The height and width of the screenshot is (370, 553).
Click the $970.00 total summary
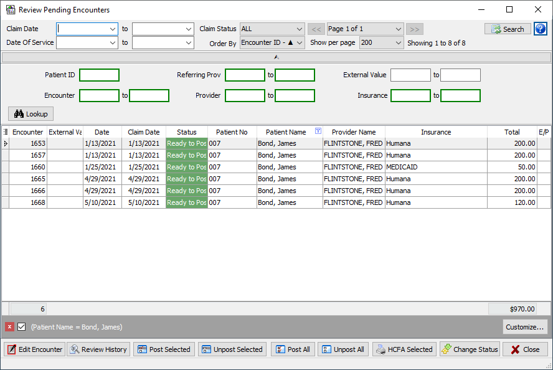coord(513,309)
